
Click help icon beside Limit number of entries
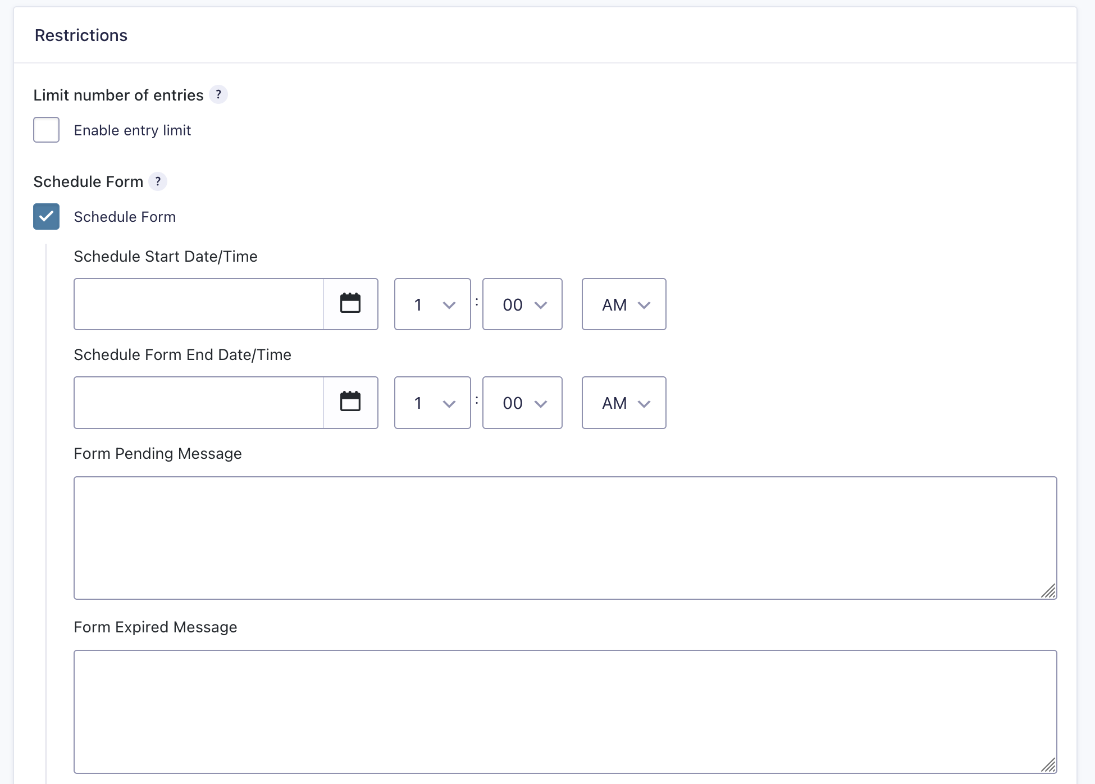pyautogui.click(x=218, y=94)
